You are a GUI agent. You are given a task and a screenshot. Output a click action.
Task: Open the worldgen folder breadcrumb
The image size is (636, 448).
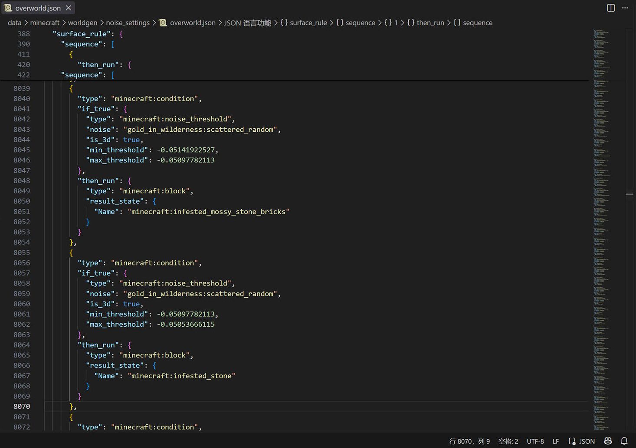[82, 23]
